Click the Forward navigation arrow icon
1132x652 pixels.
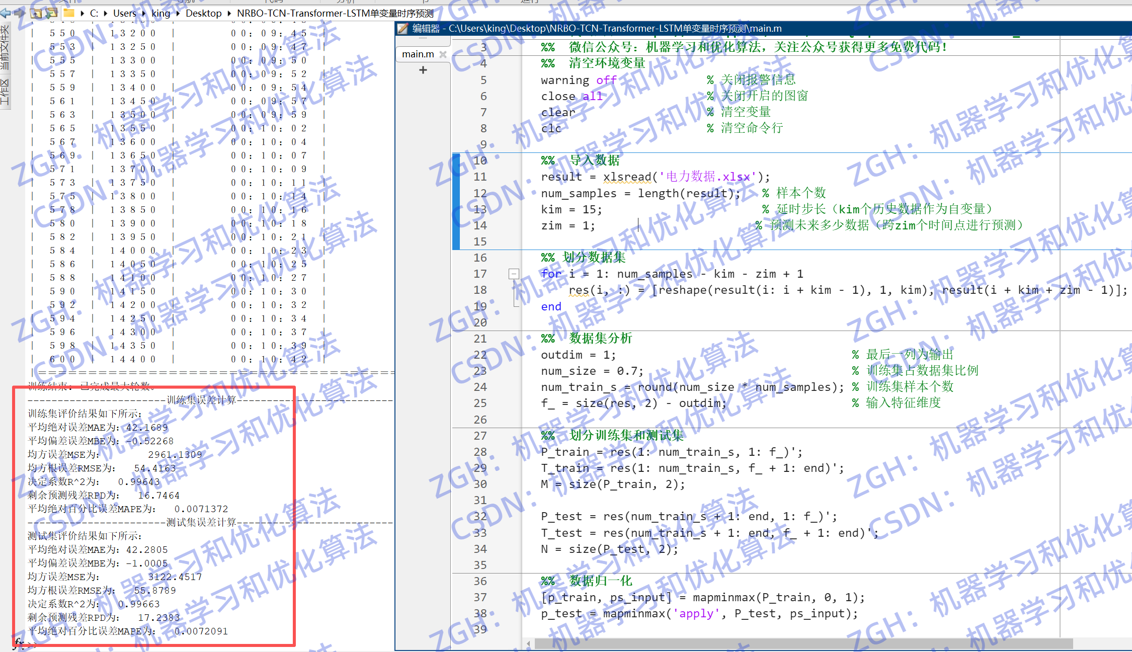coord(19,13)
